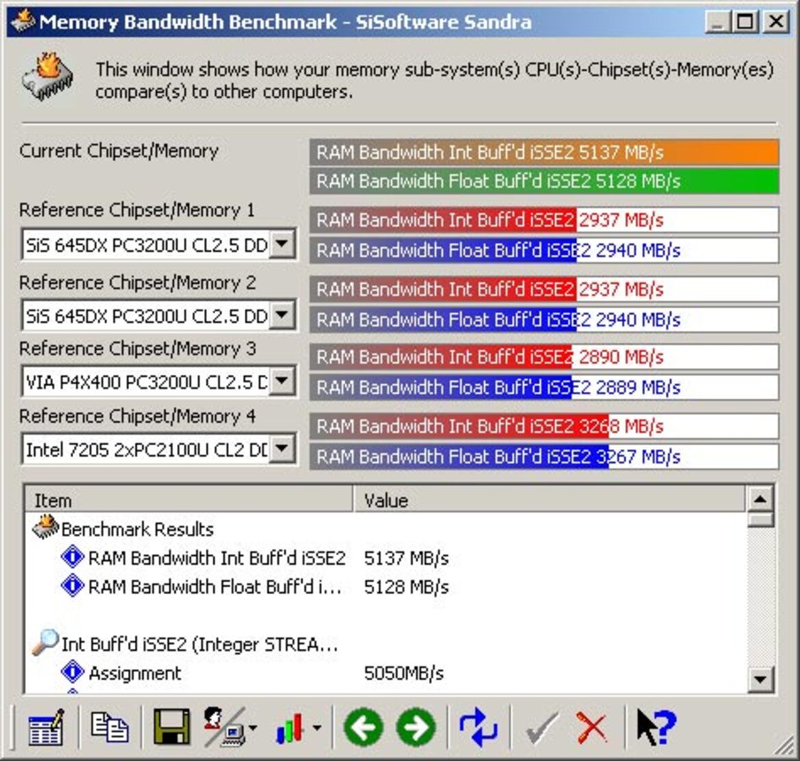Click the grey checkmark OK icon
The width and height of the screenshot is (800, 761).
542,728
